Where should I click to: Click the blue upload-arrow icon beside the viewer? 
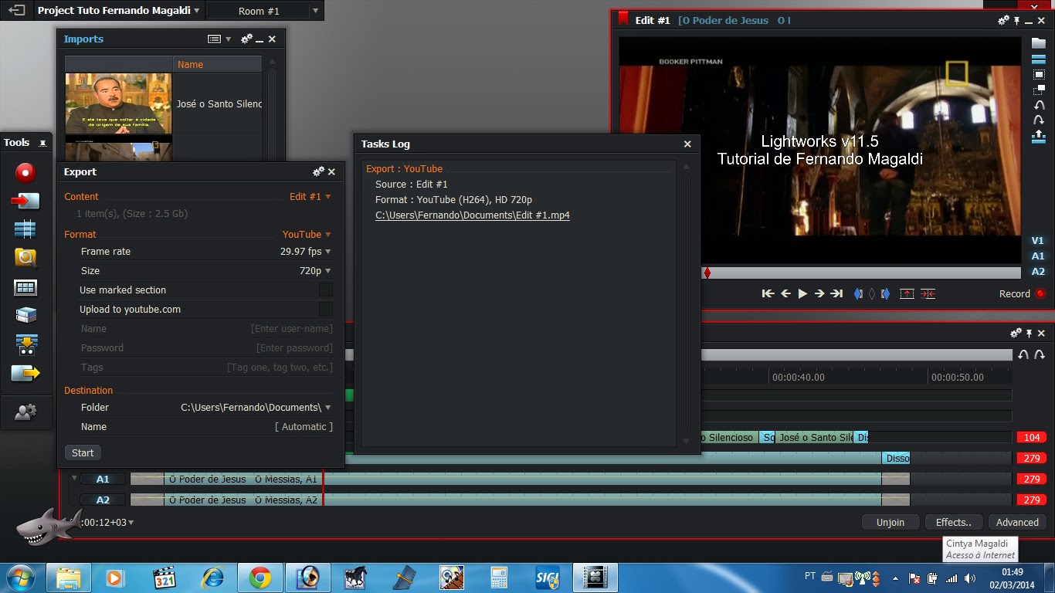1039,137
